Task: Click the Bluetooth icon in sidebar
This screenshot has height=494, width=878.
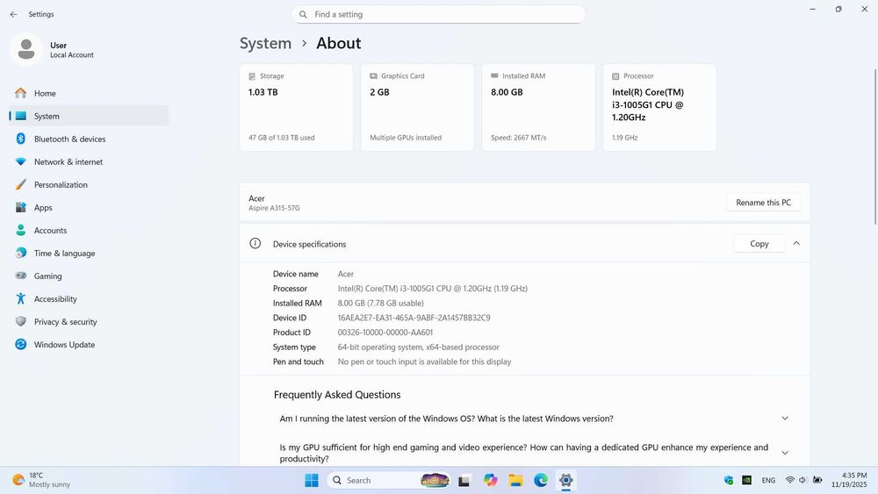Action: [x=21, y=139]
